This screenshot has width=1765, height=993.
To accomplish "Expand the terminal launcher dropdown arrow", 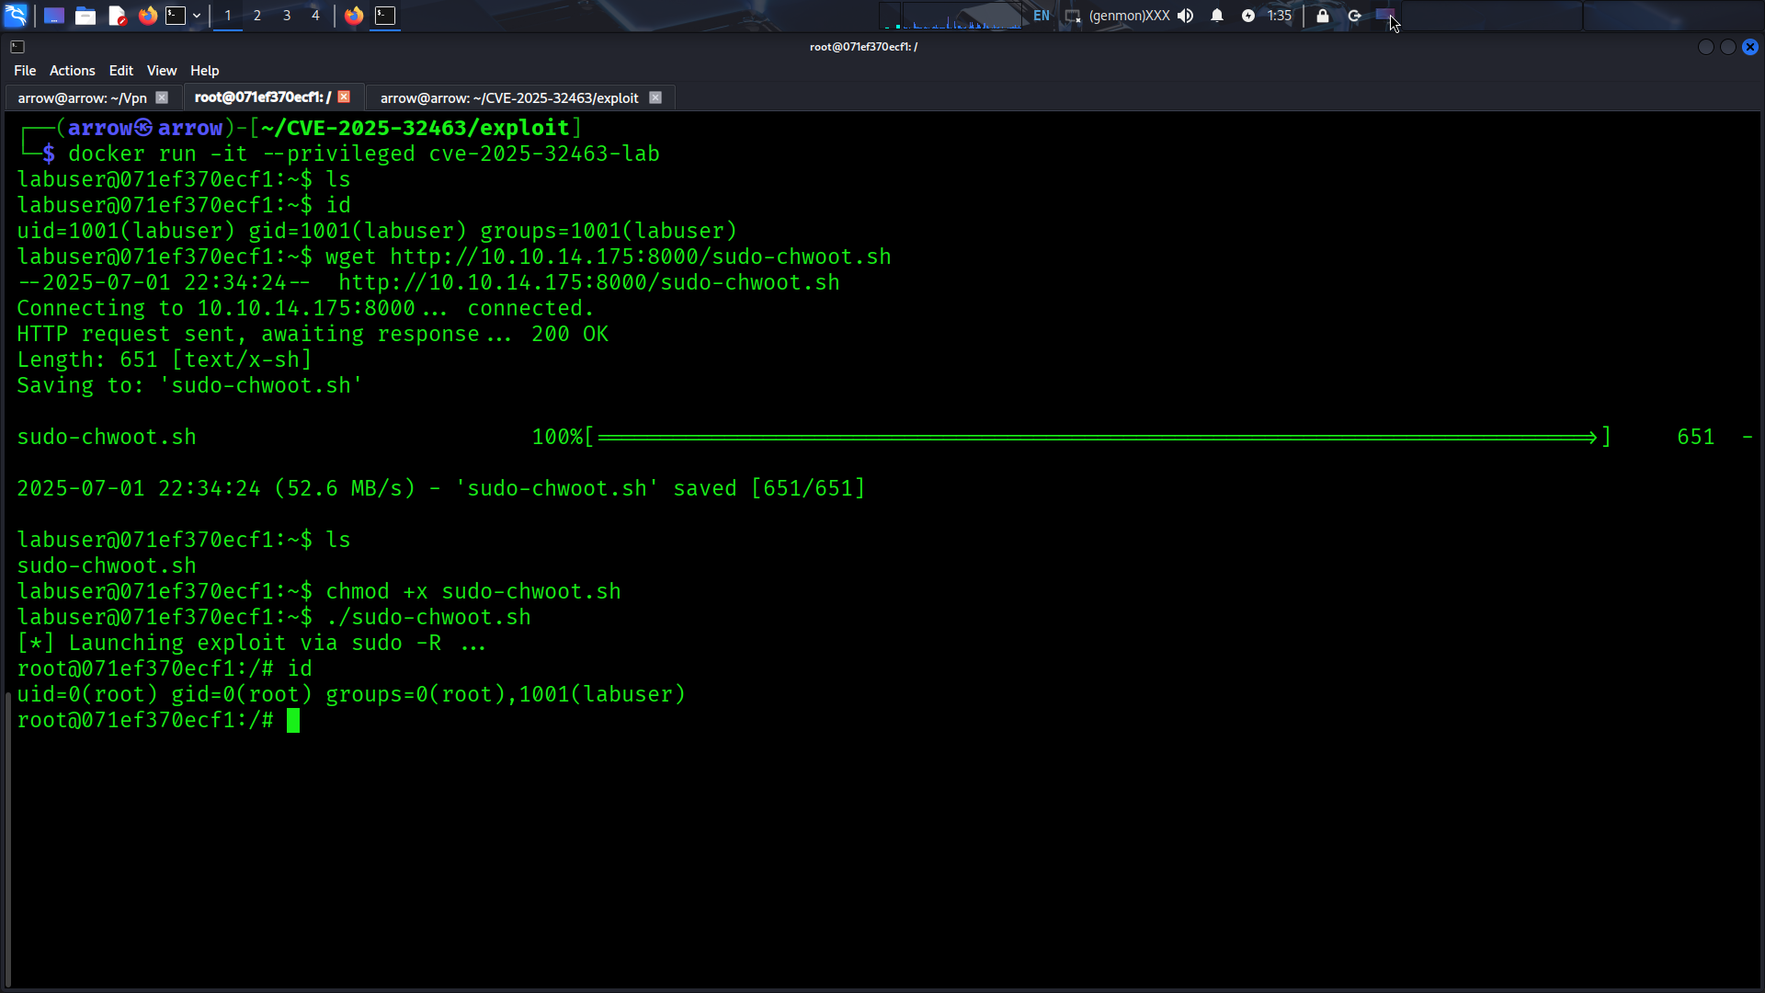I will (197, 16).
